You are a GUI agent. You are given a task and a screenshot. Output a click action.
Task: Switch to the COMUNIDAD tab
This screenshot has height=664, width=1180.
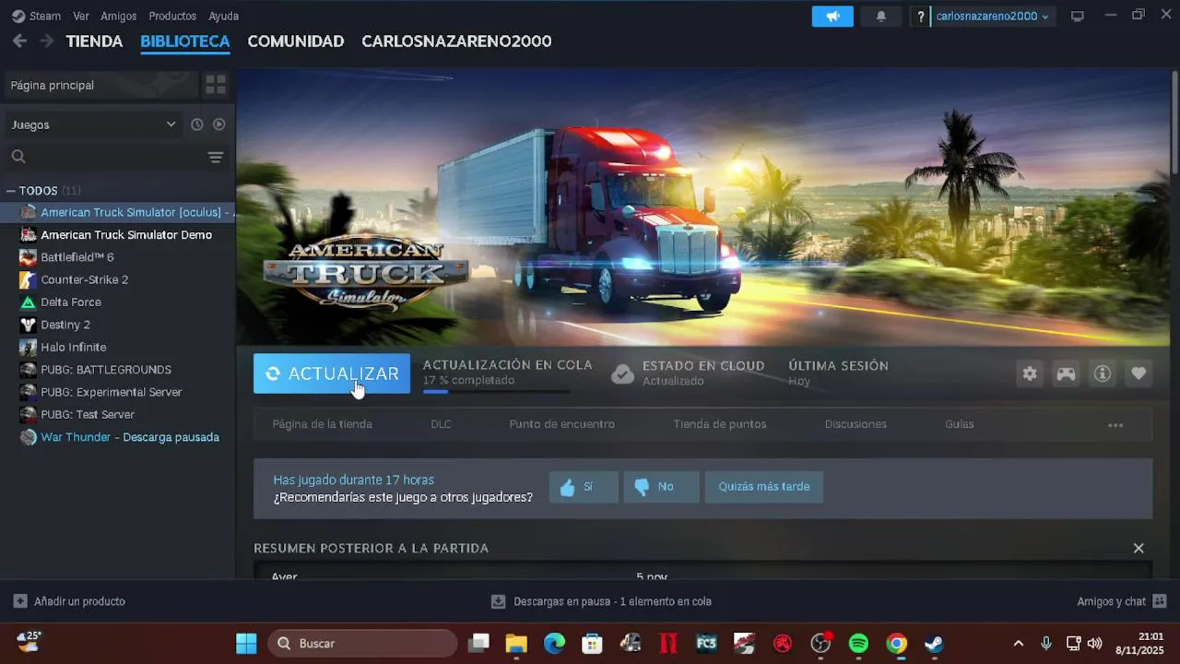(295, 41)
